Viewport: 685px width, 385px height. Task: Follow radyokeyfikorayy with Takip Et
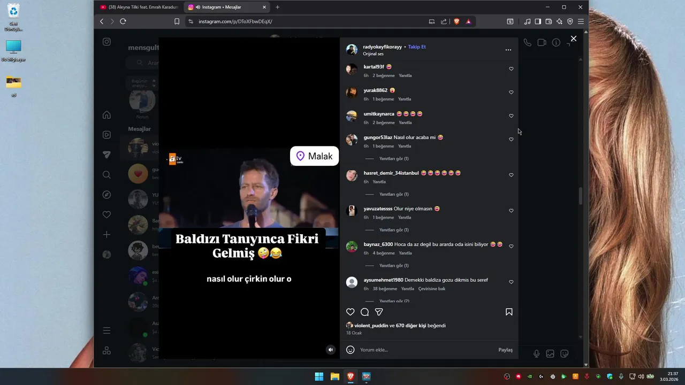(417, 47)
